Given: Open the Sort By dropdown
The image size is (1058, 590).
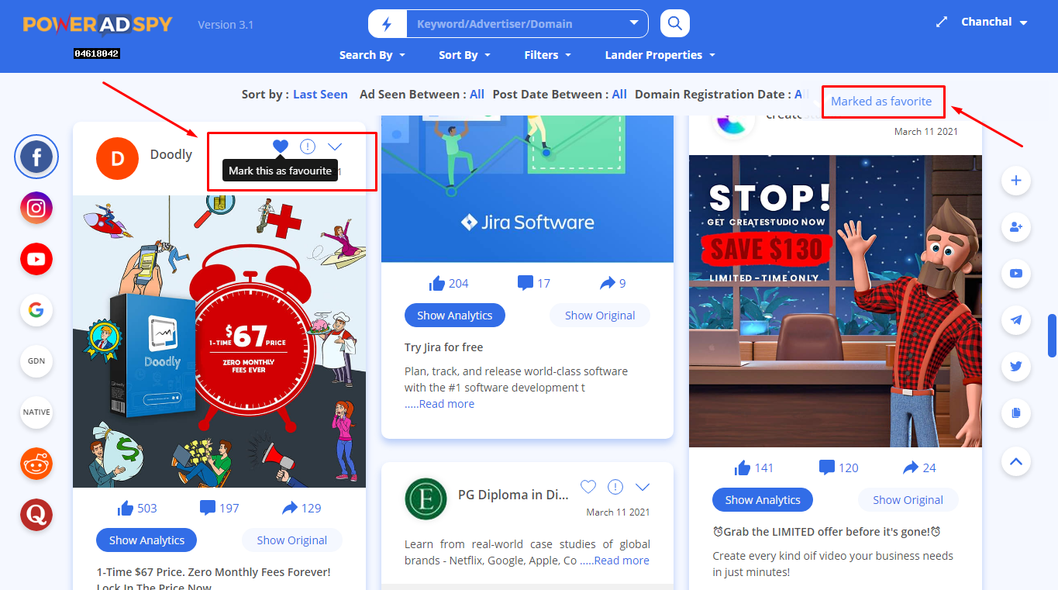Looking at the screenshot, I should 465,55.
